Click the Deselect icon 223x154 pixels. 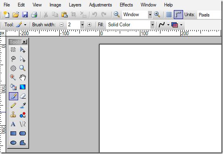[x=83, y=15]
